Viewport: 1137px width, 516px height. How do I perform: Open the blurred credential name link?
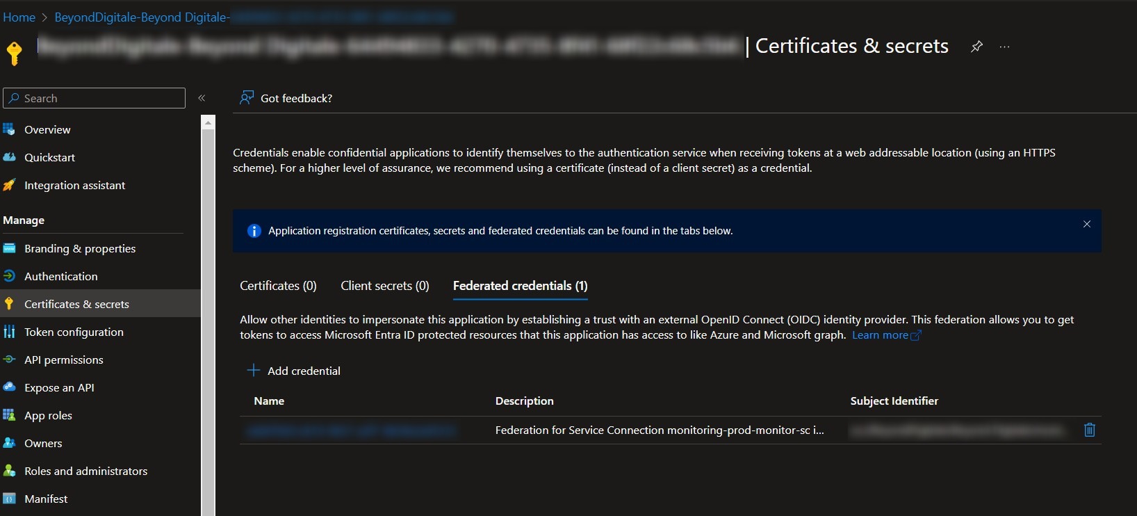pyautogui.click(x=351, y=430)
